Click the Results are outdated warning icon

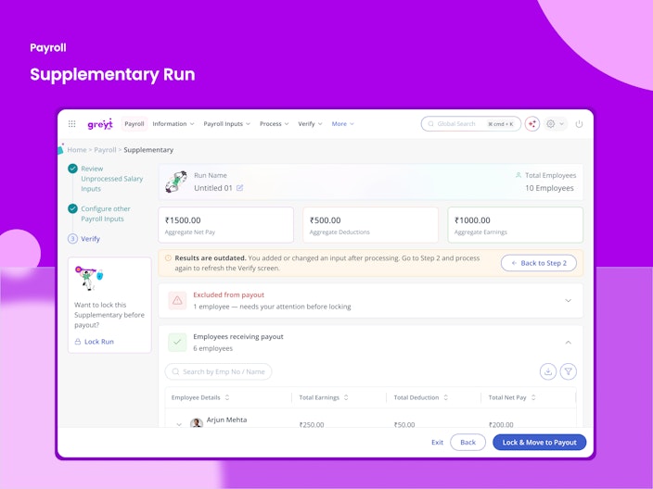tap(168, 257)
